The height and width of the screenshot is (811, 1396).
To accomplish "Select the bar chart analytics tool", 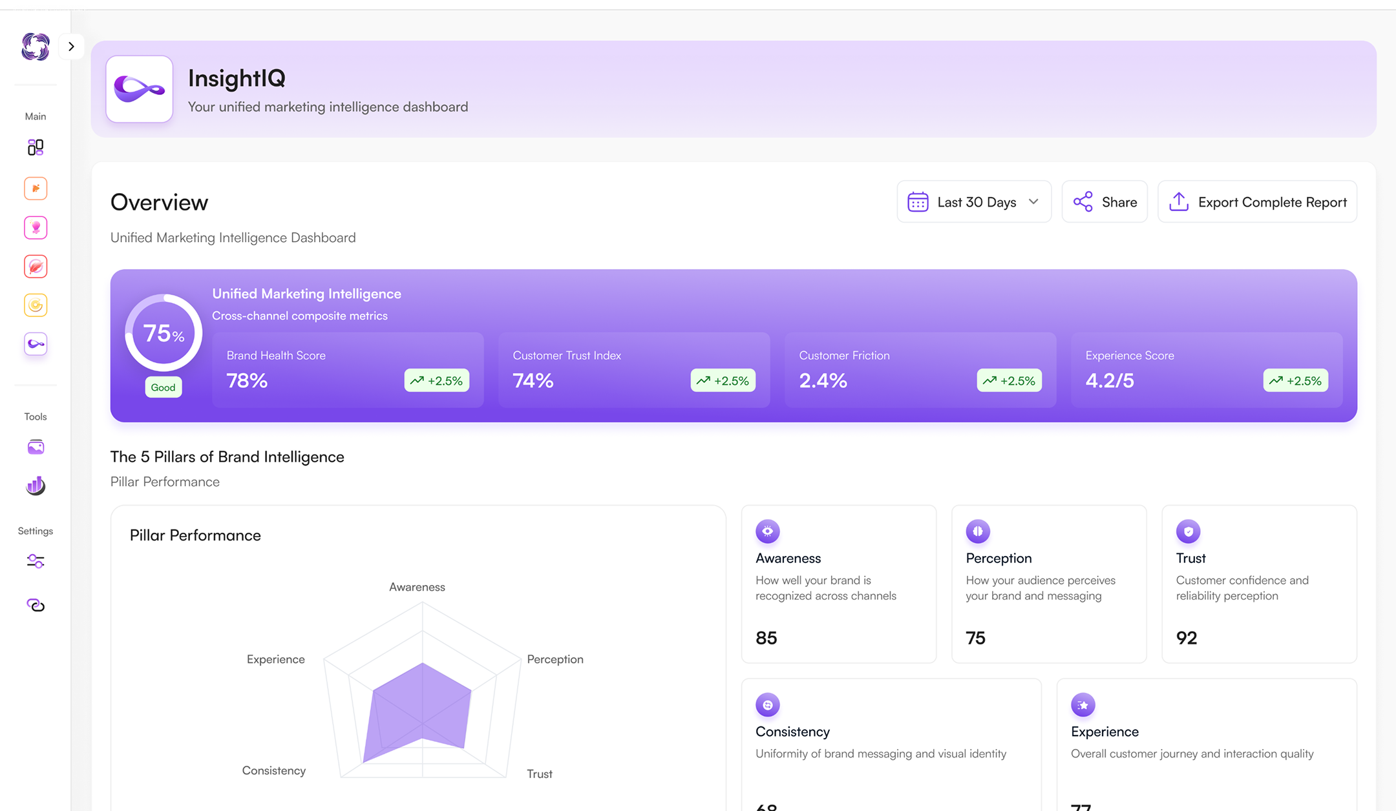I will [36, 486].
